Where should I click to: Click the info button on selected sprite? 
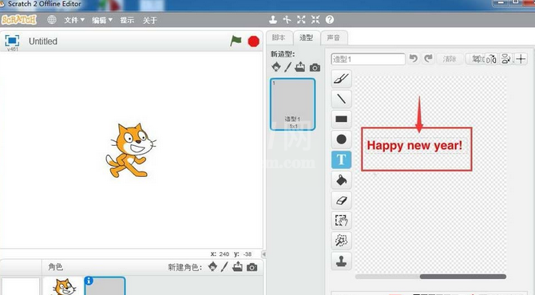(x=89, y=281)
